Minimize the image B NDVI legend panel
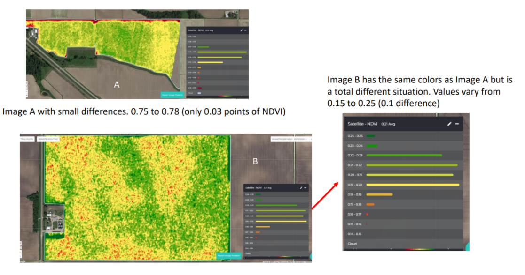Image resolution: width=525 pixels, height=275 pixels. (x=306, y=188)
